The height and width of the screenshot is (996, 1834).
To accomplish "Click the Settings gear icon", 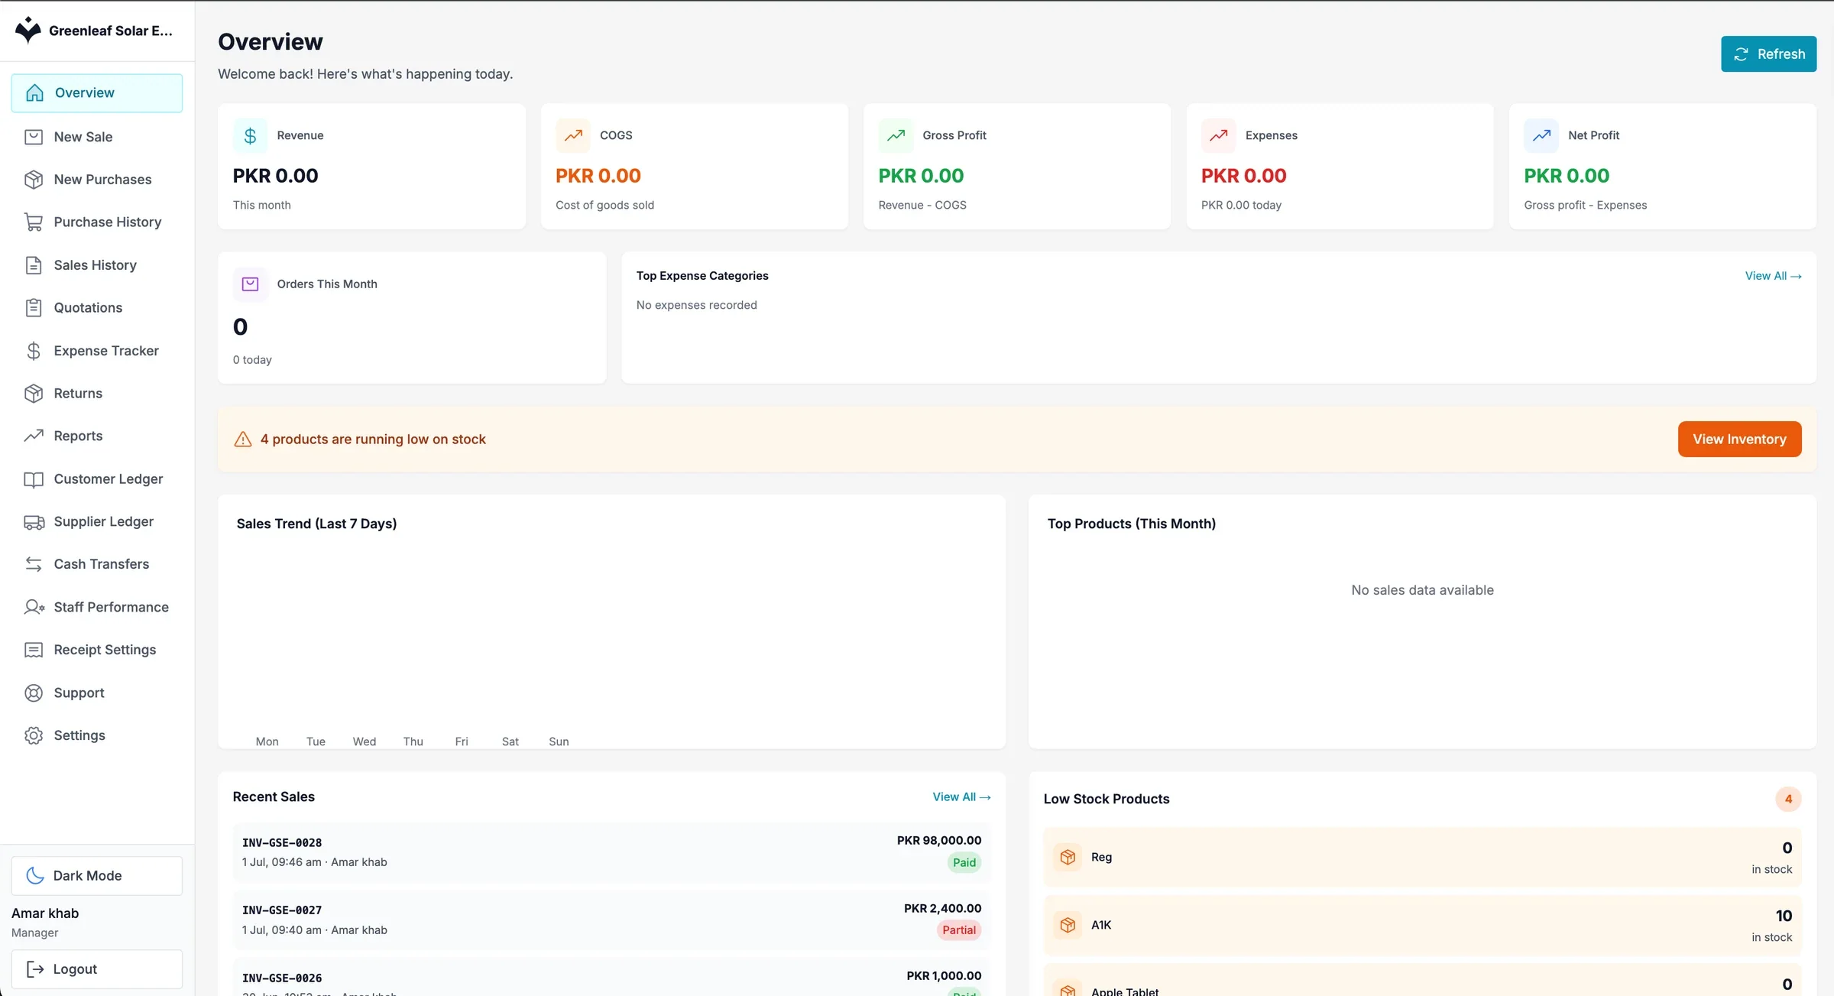I will point(34,735).
